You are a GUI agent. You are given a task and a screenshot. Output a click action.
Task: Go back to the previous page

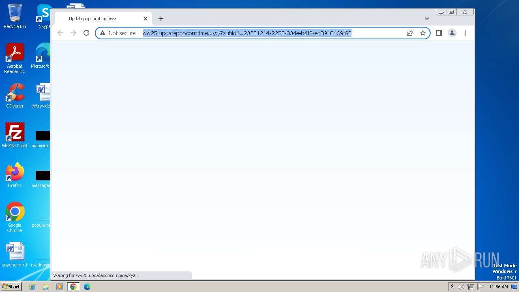pos(60,33)
